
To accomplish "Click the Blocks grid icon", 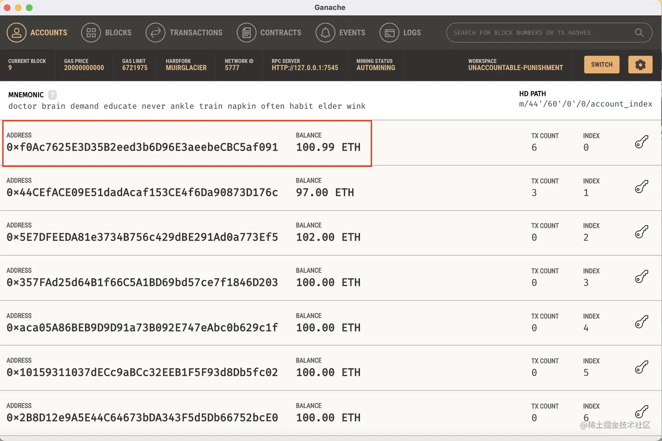I will coord(91,33).
